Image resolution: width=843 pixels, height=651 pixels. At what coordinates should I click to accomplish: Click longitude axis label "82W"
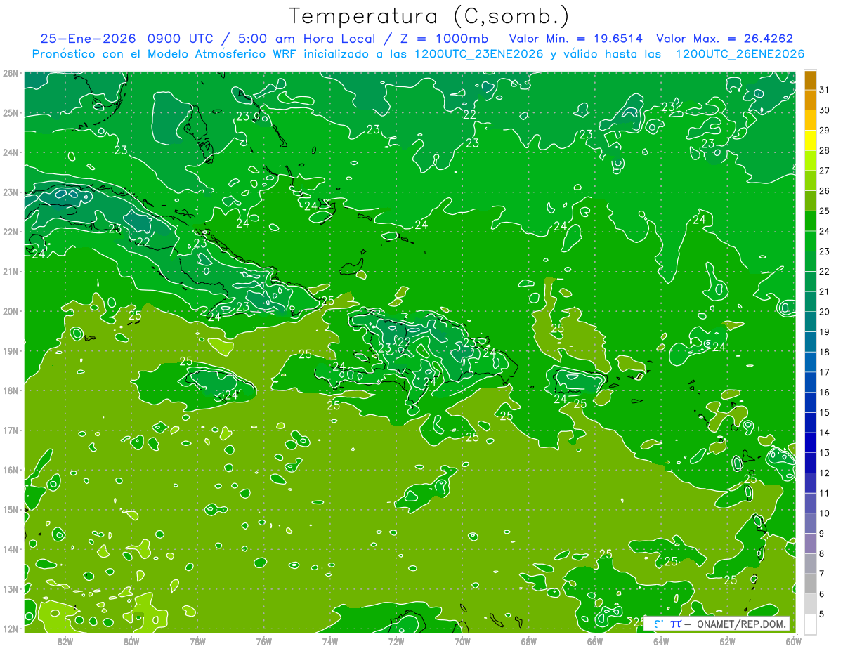[65, 641]
